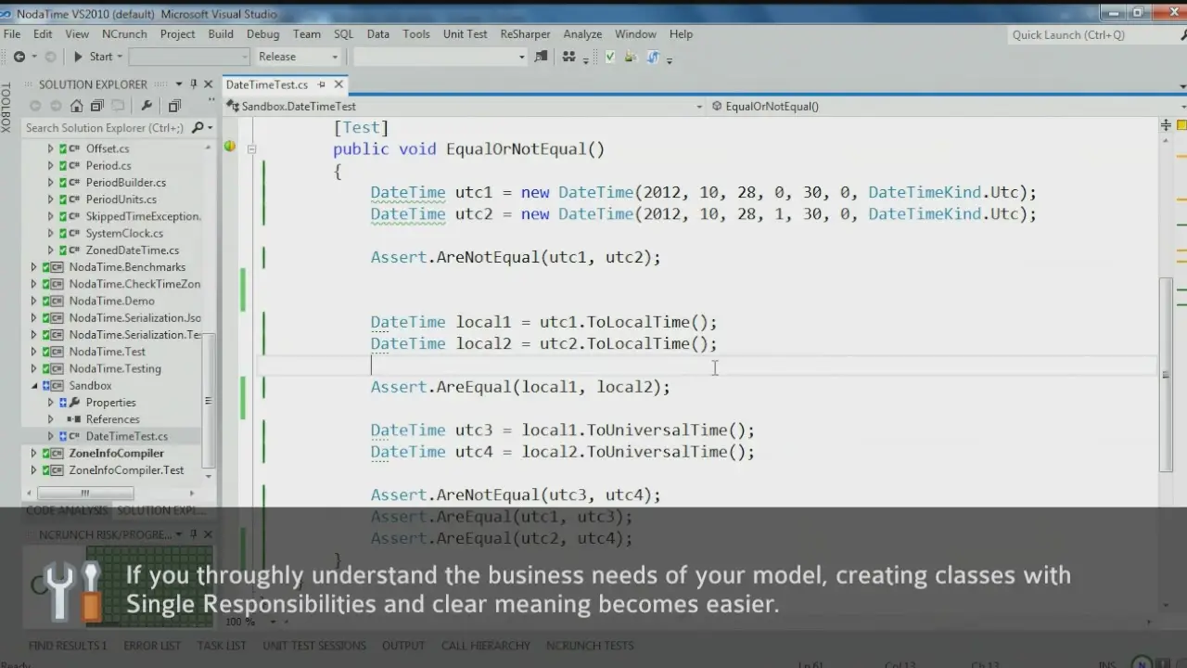Collapse the Sandbox project node
Screen dimensions: 1187x668
point(34,386)
